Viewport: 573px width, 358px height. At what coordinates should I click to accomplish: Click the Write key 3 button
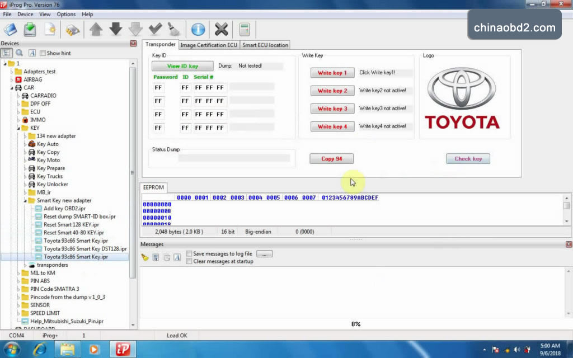(x=332, y=109)
